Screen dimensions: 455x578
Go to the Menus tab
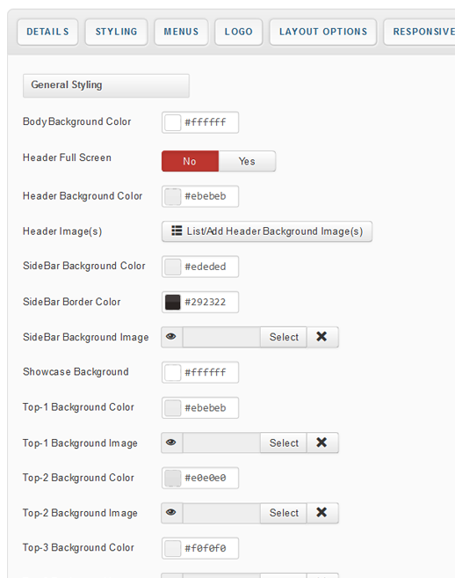coord(181,32)
